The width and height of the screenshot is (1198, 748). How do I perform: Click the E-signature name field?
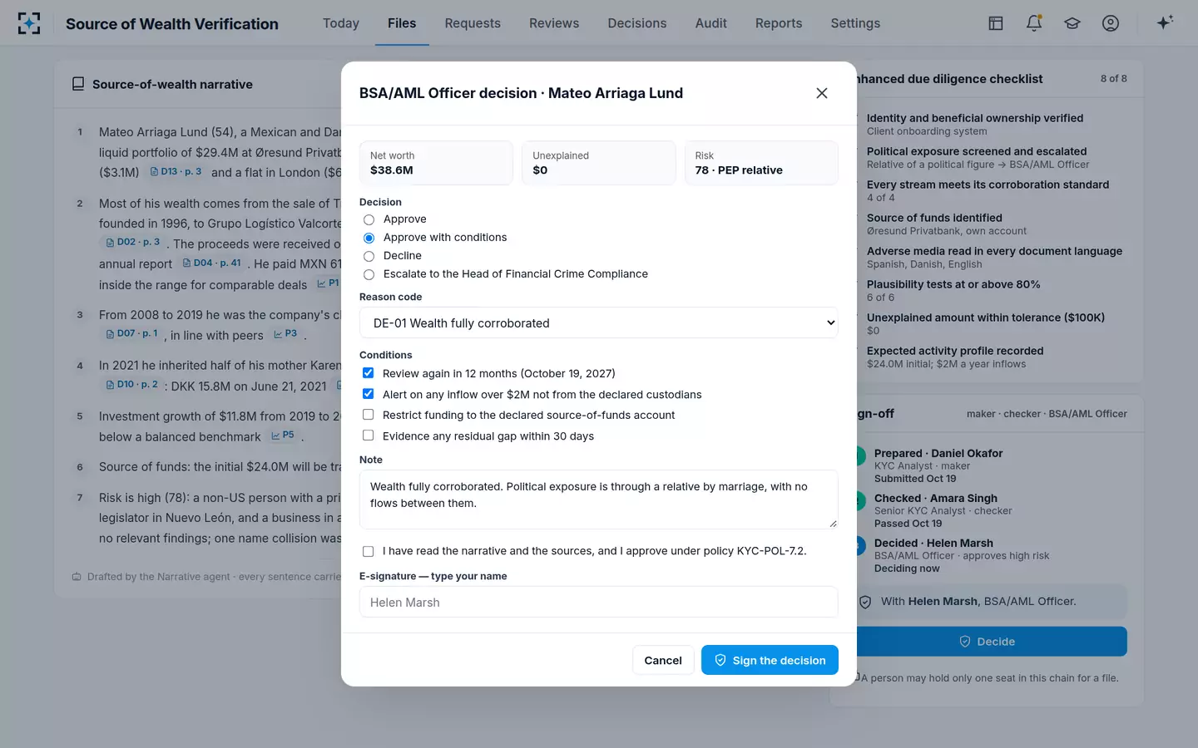pos(599,603)
